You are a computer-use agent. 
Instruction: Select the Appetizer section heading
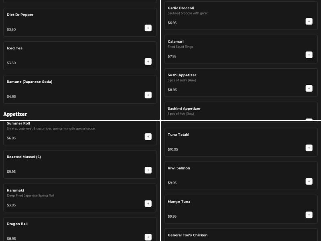pyautogui.click(x=15, y=114)
